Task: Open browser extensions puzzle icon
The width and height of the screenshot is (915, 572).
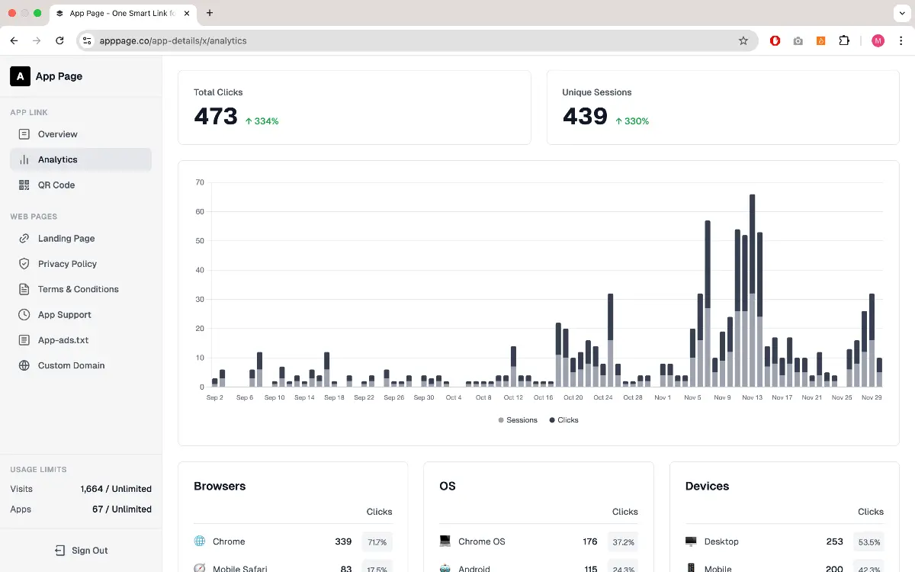Action: [844, 41]
